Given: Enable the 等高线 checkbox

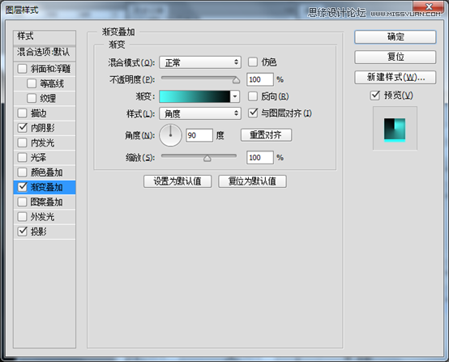Looking at the screenshot, I should (x=32, y=83).
